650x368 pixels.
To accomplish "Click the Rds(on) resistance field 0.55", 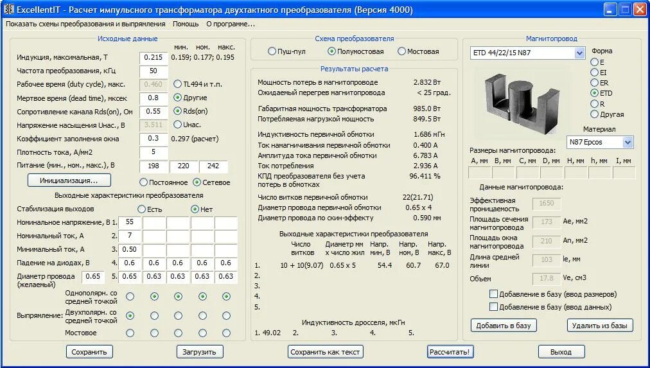I will [154, 111].
